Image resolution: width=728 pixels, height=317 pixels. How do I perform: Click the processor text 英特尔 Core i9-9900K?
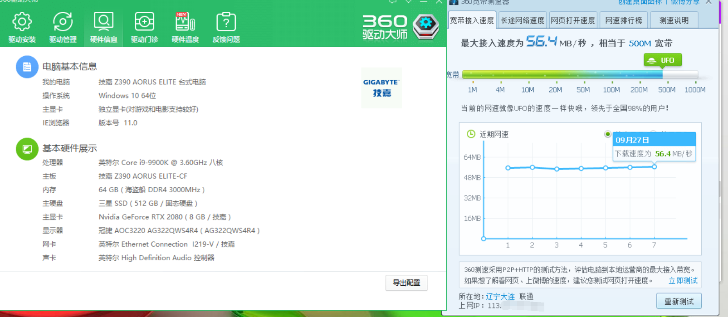tap(161, 162)
